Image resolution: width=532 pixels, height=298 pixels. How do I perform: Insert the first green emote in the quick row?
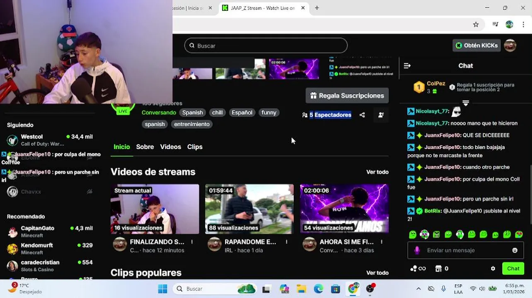413,235
